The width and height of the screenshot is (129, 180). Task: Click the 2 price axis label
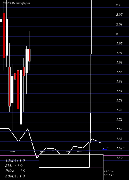tap(117, 34)
